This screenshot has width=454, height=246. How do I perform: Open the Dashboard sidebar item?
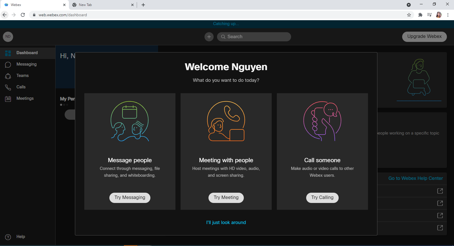[28, 53]
